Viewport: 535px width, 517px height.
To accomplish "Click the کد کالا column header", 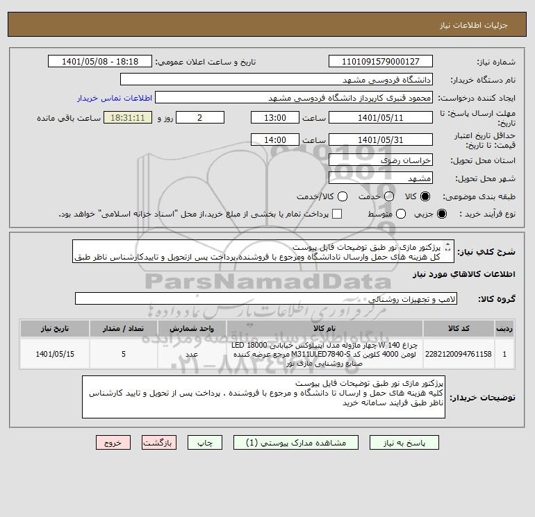I will pyautogui.click(x=459, y=328).
